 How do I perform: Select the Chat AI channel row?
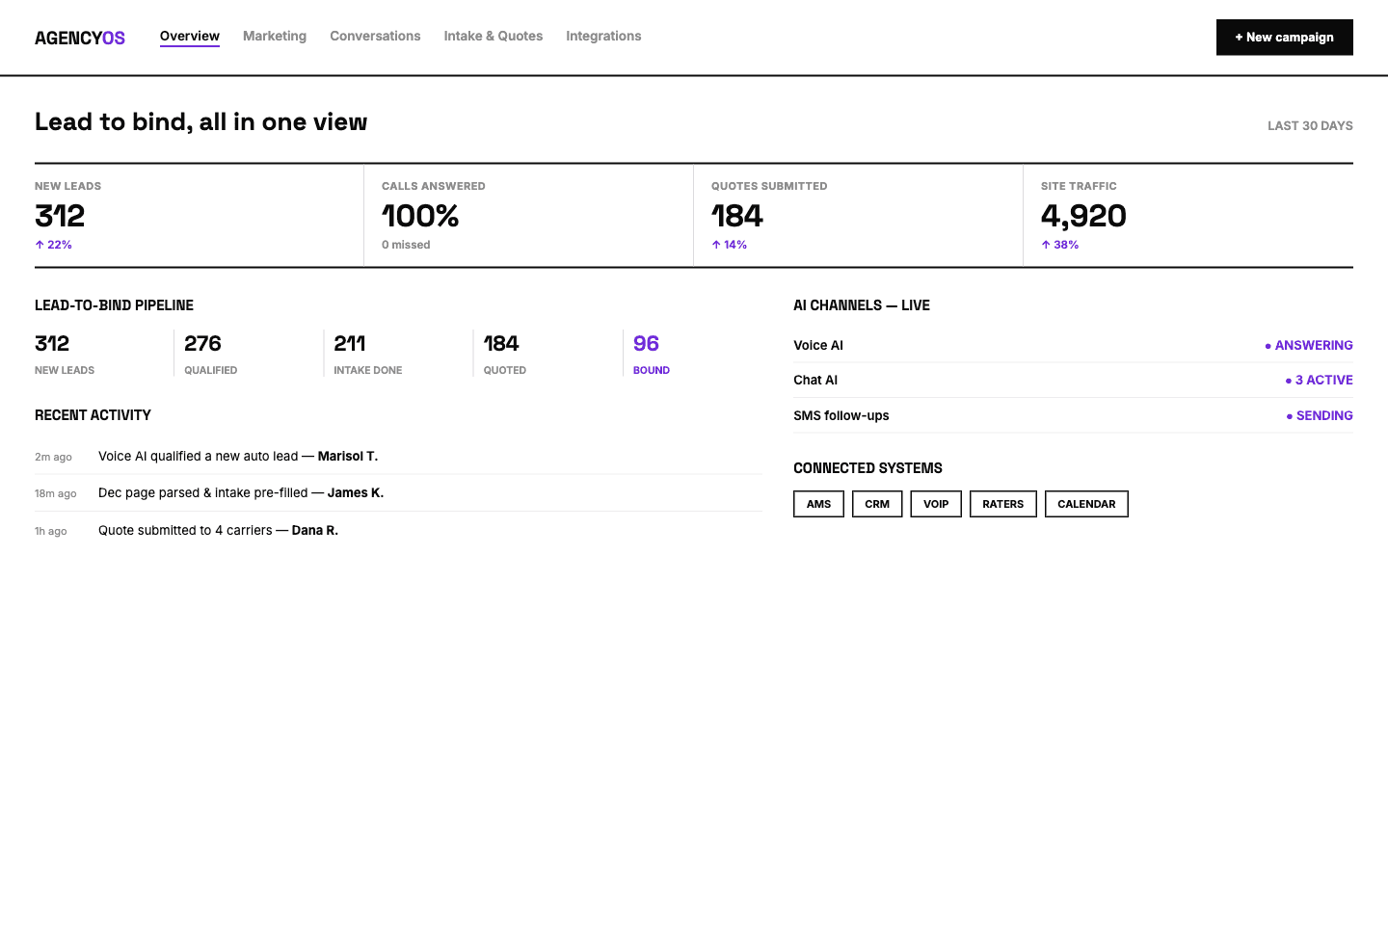[x=1073, y=381]
